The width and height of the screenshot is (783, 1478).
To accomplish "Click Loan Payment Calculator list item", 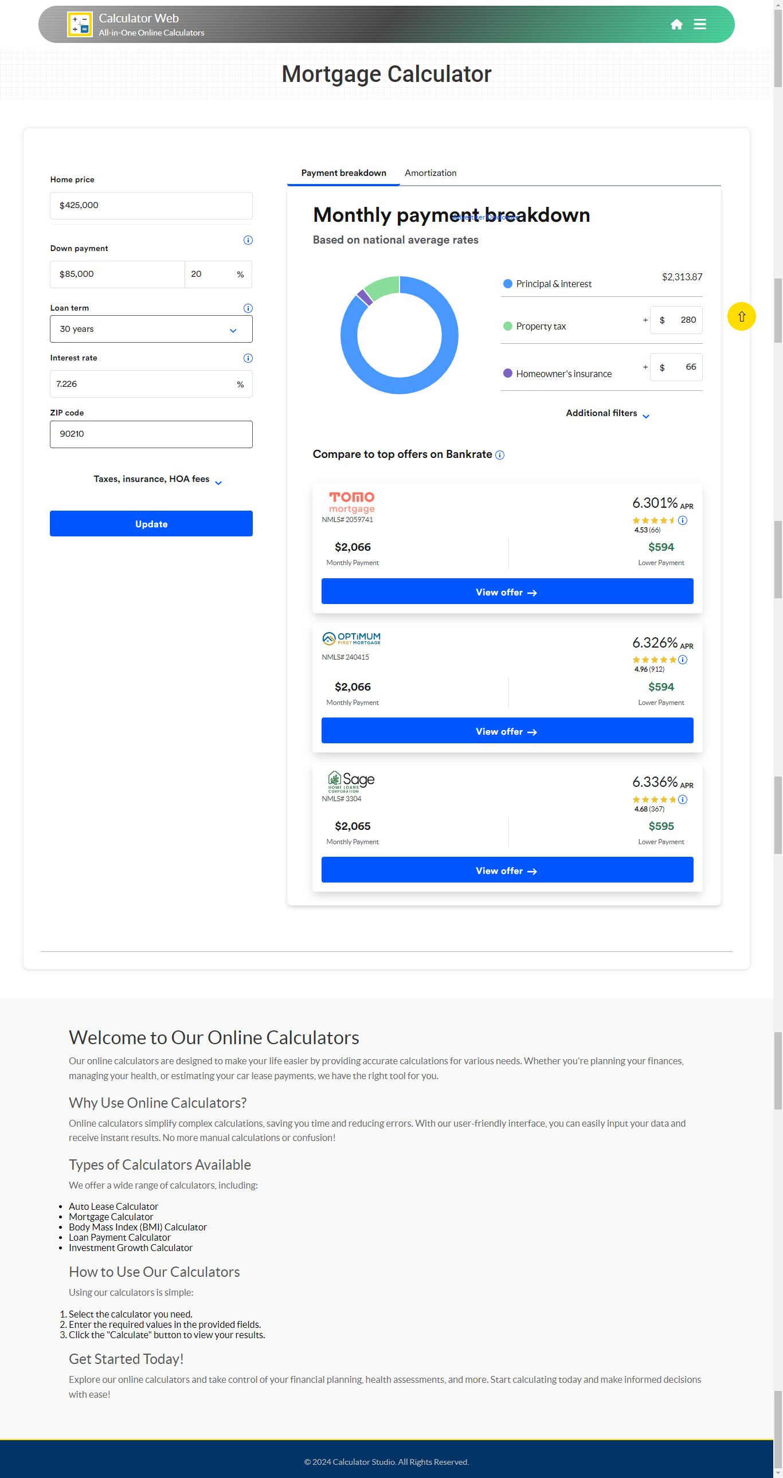I will 119,1238.
